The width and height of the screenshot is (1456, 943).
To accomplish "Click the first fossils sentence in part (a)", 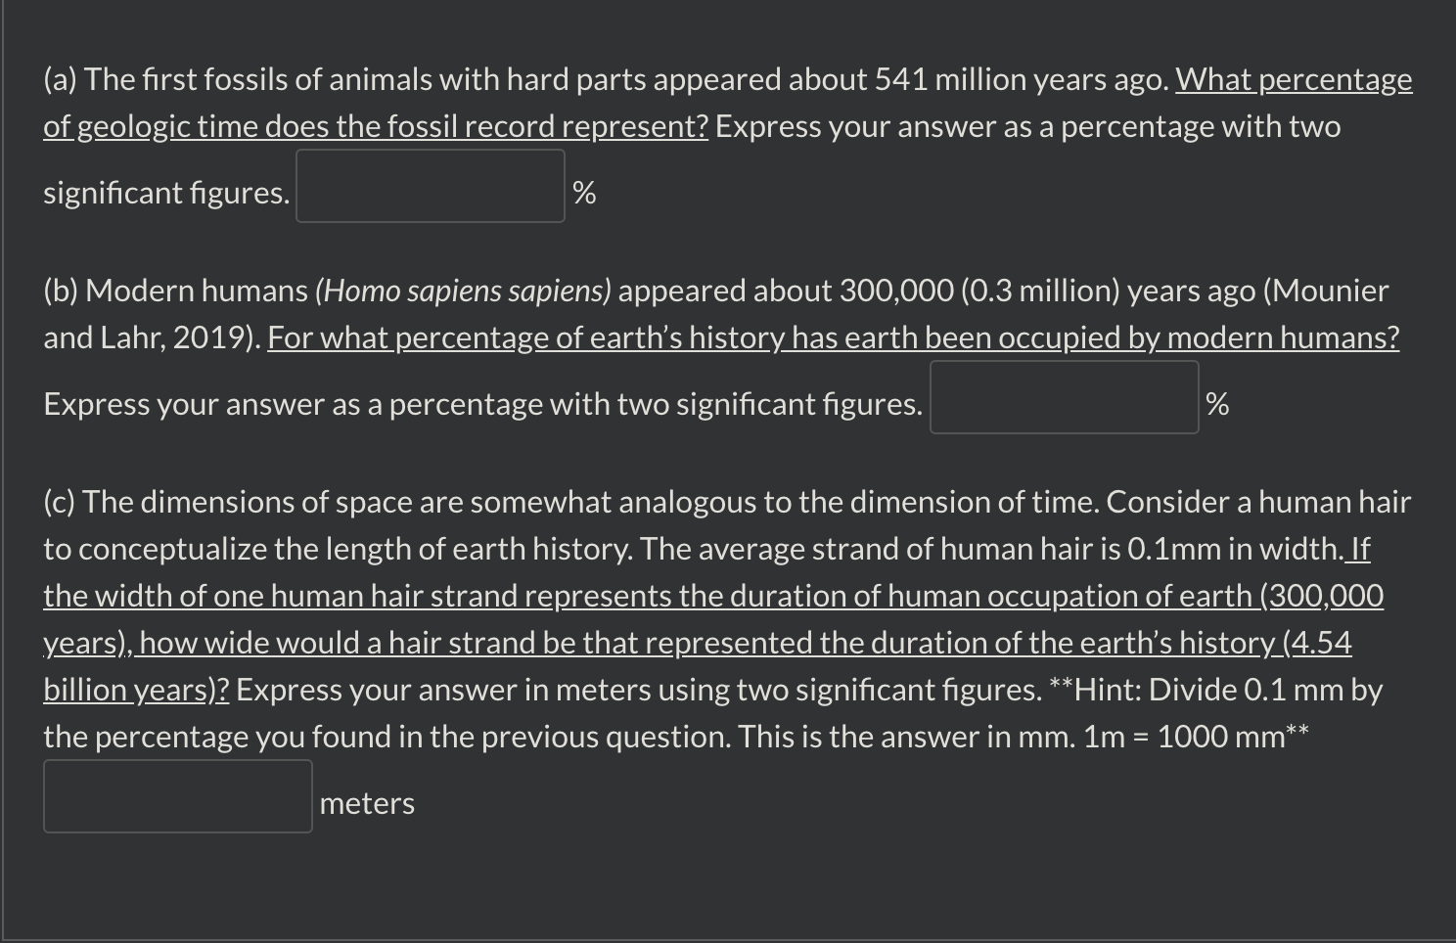I will coord(391,79).
